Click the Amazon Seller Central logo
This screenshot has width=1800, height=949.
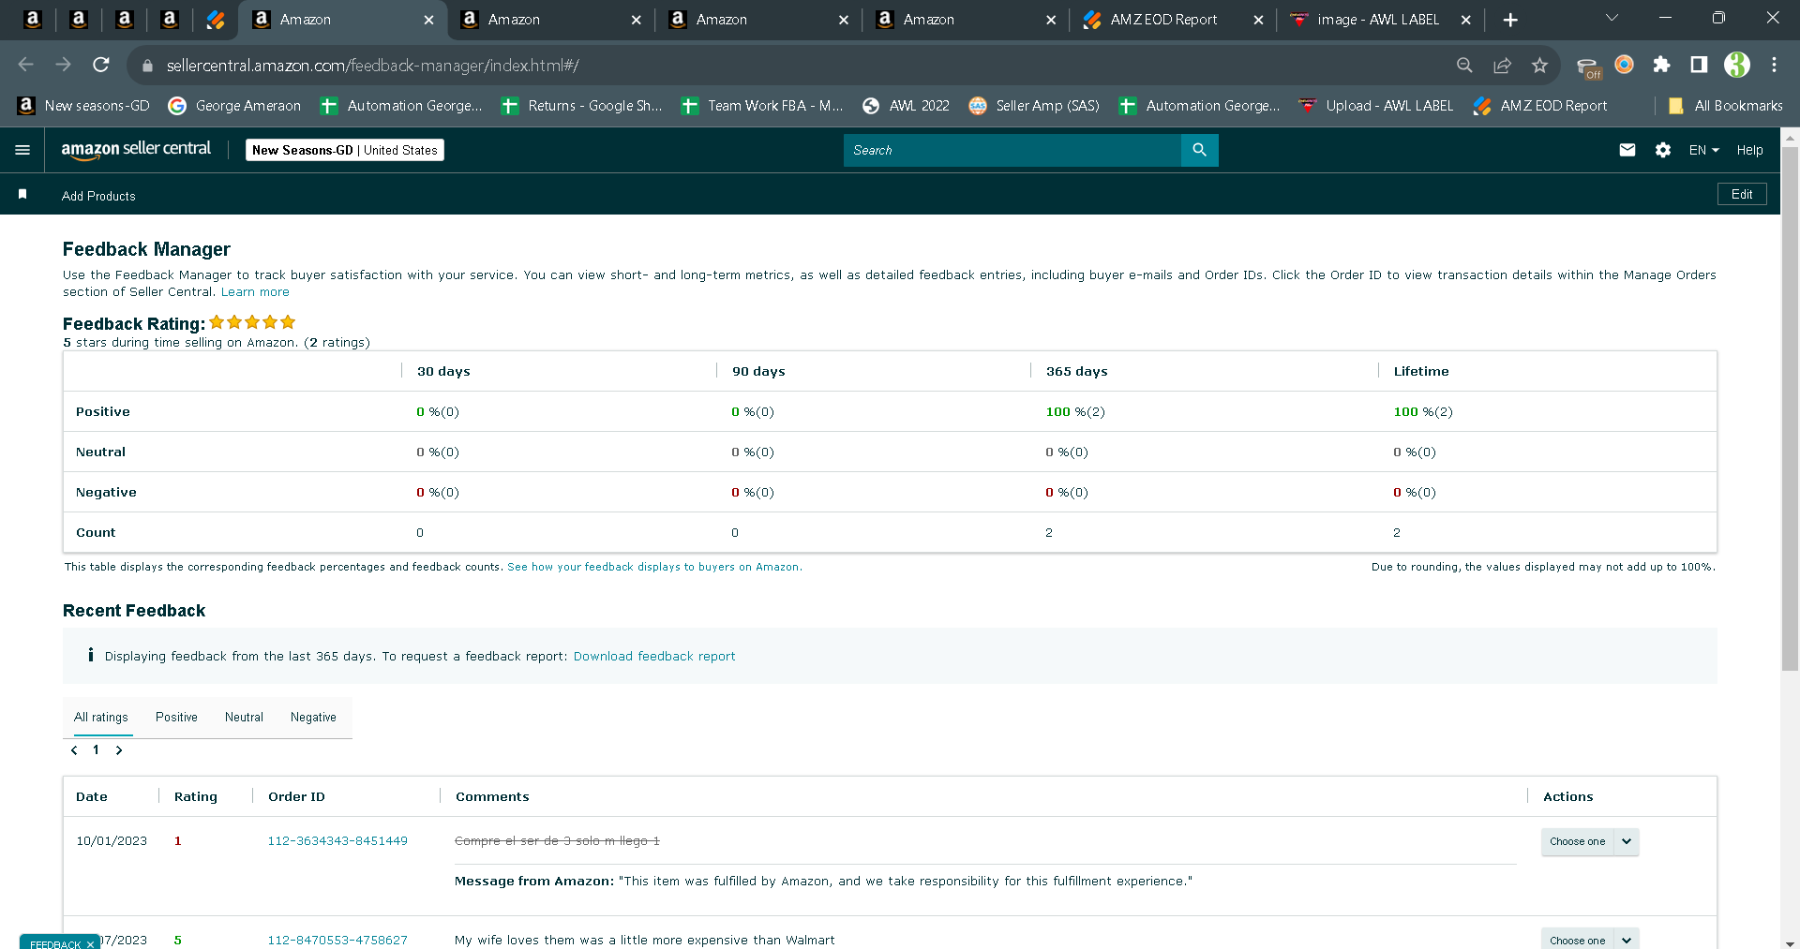click(x=136, y=150)
